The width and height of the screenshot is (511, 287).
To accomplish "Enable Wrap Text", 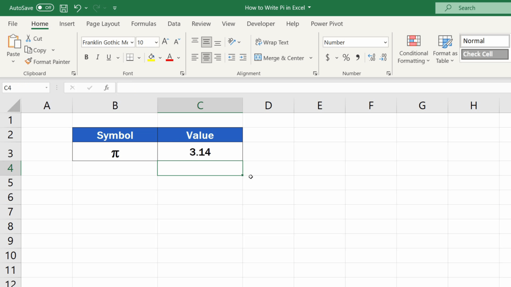I will coord(272,42).
